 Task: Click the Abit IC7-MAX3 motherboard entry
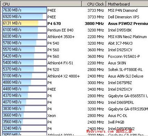point(120,43)
